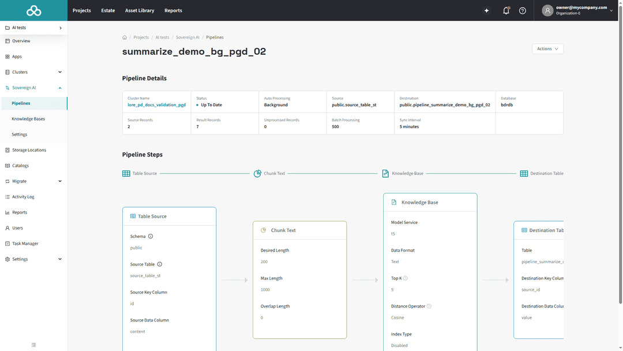Open the sparkle AI assistant icon

(486, 10)
